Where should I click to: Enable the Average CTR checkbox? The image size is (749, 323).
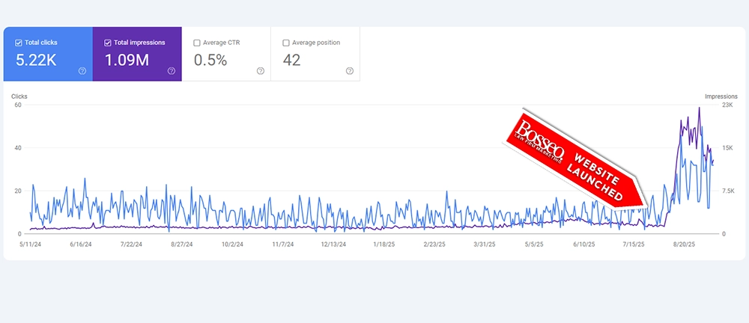pyautogui.click(x=198, y=43)
